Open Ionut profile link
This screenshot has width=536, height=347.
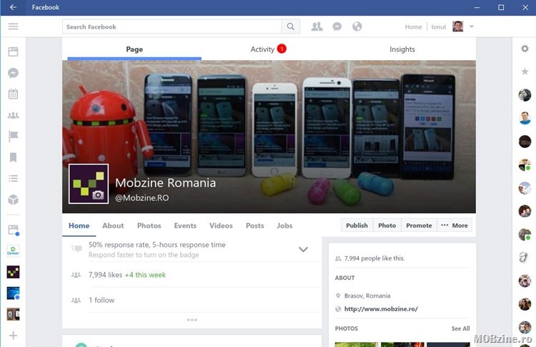pyautogui.click(x=439, y=27)
